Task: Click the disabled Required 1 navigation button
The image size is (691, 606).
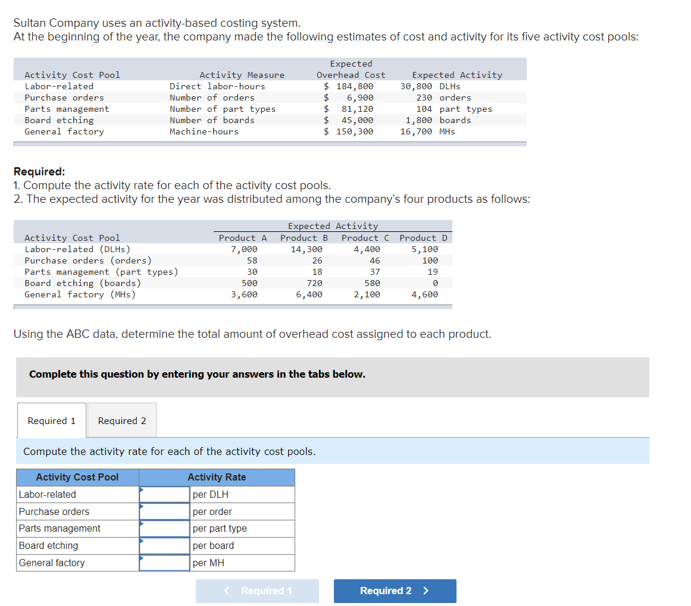Action: pyautogui.click(x=257, y=591)
